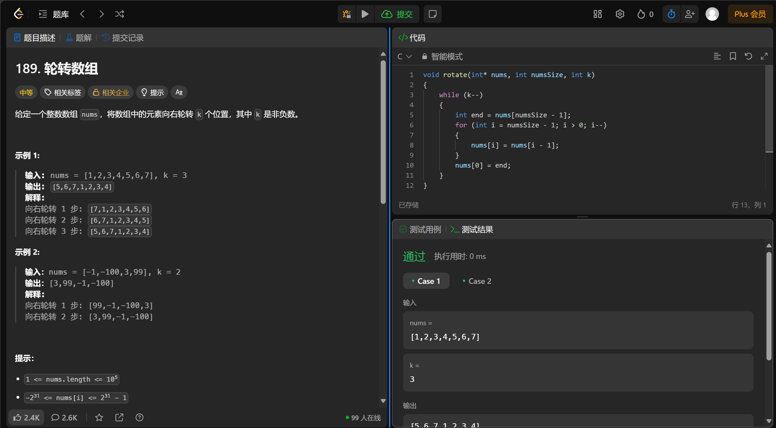This screenshot has height=428, width=776.
Task: Toggle the 智能模式 lock mode
Action: [x=442, y=57]
